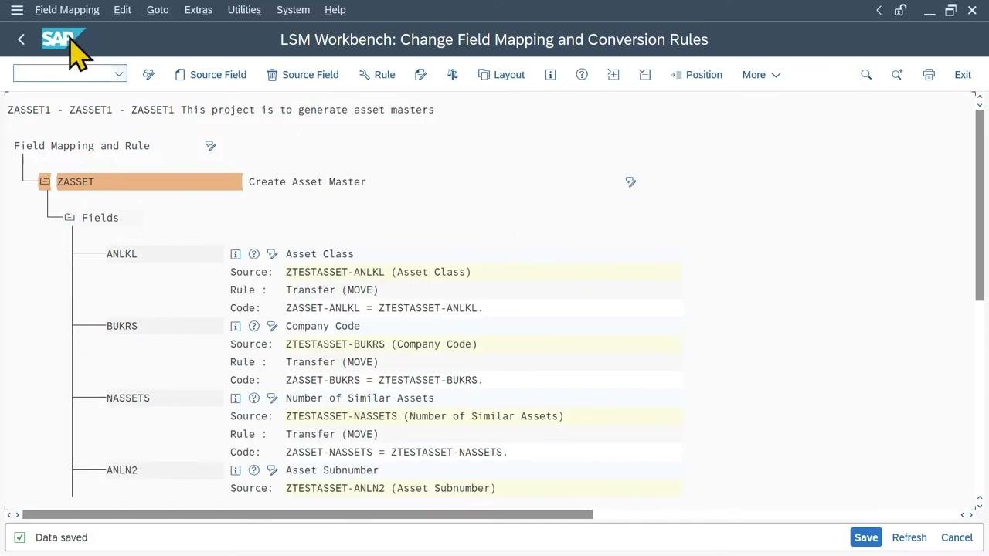The width and height of the screenshot is (989, 556).
Task: Open the hamburger menu icon
Action: tap(17, 10)
